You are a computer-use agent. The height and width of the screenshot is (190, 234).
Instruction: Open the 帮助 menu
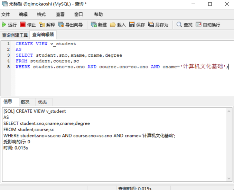(99, 15)
